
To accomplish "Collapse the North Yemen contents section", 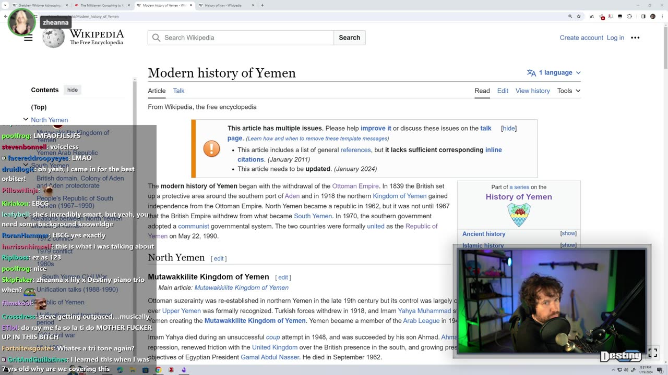I will (x=26, y=119).
